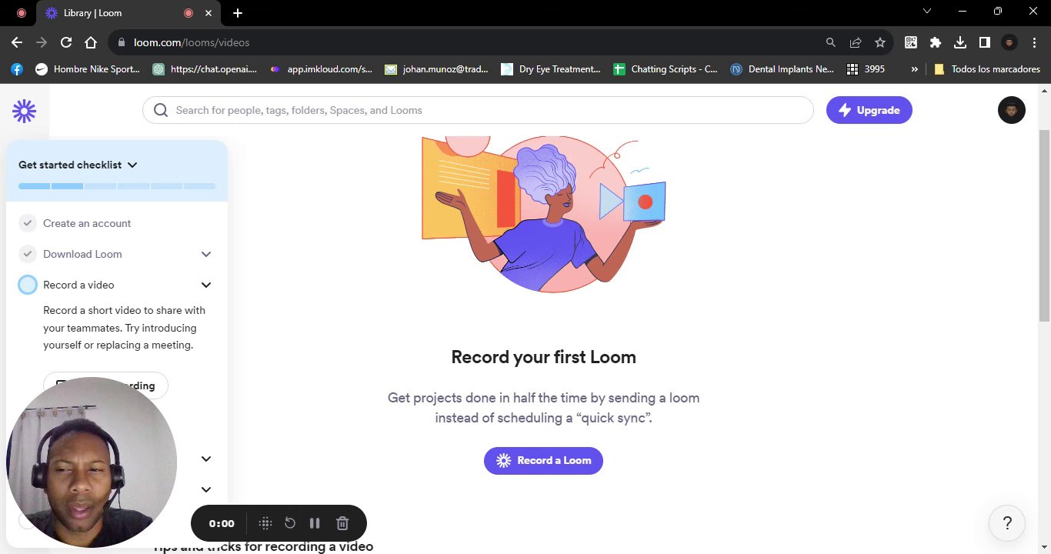This screenshot has width=1051, height=554.
Task: Open the Hombre Nike Sport bookmark
Action: [x=87, y=69]
